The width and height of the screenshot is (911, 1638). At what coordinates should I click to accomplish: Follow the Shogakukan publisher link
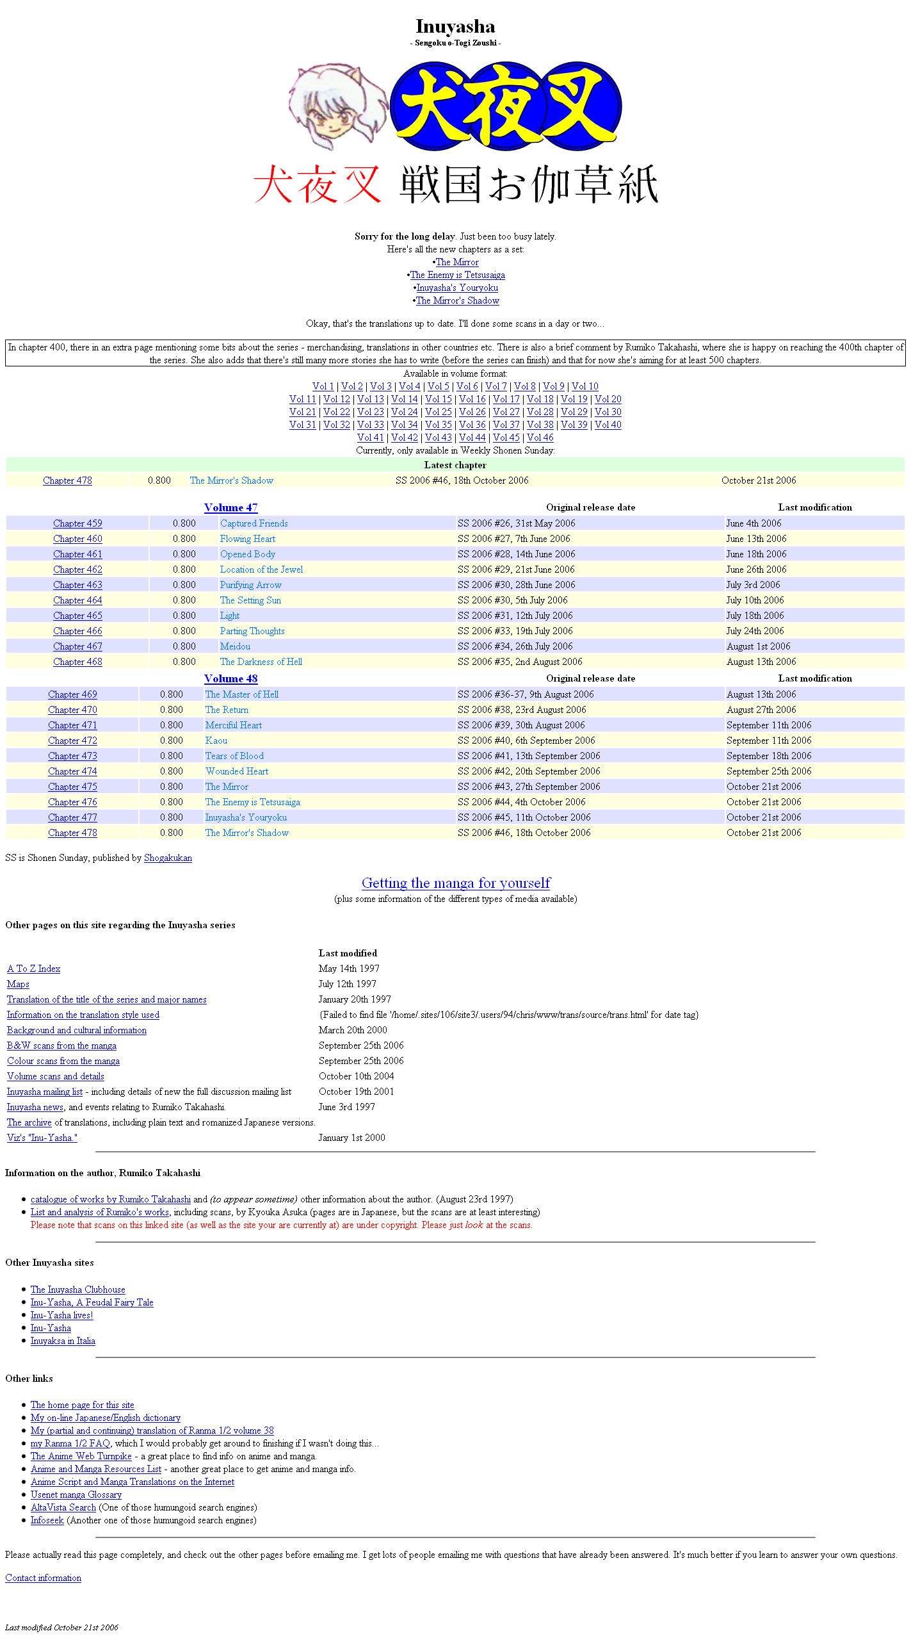(168, 858)
